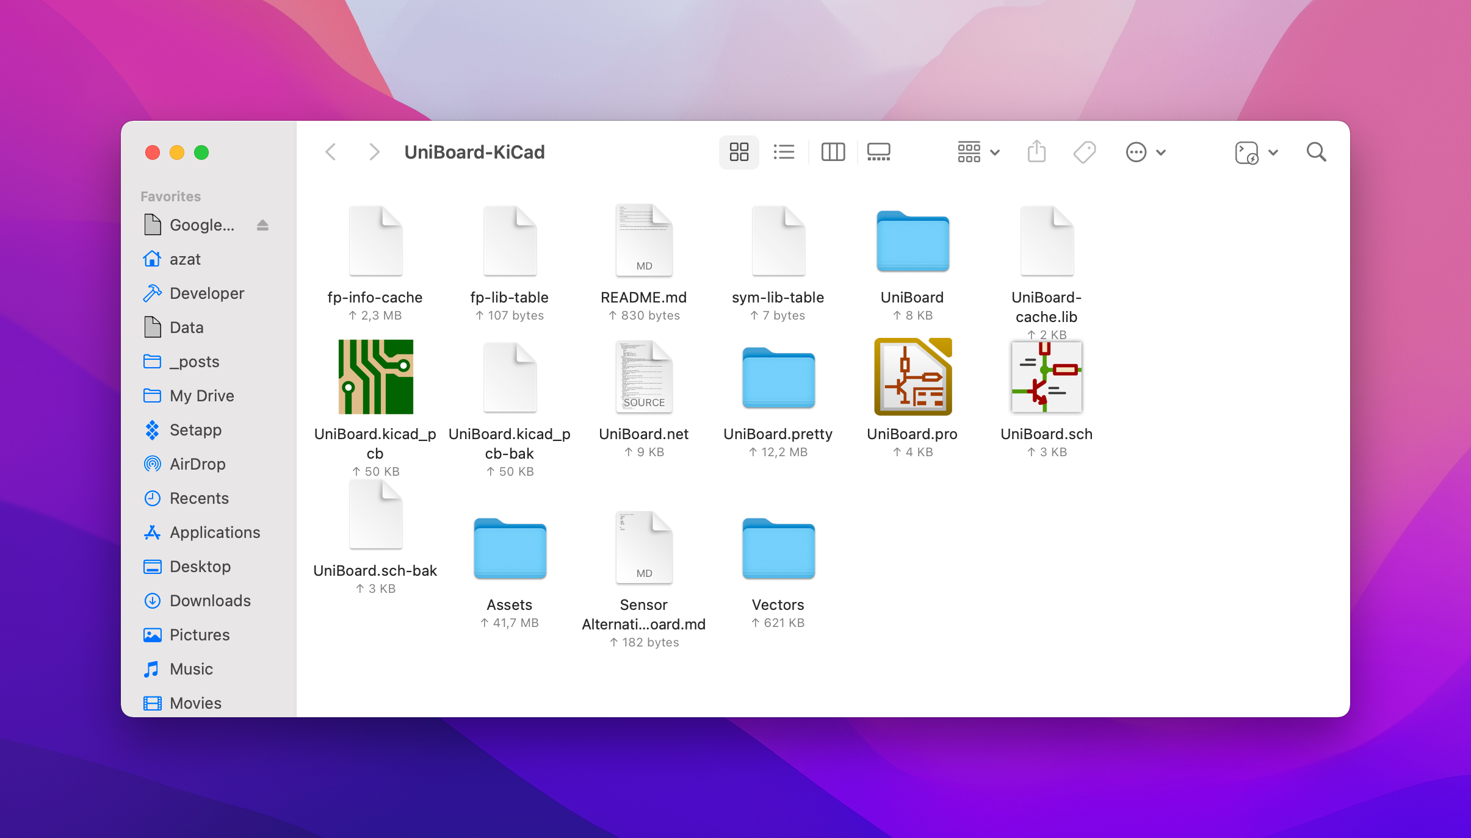Go back with the left chevron
The image size is (1471, 838).
click(331, 152)
